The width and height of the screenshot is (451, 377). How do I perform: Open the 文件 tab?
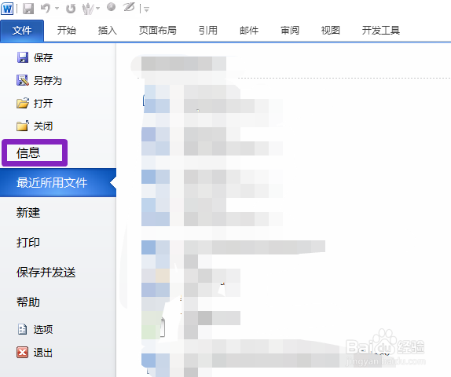22,31
